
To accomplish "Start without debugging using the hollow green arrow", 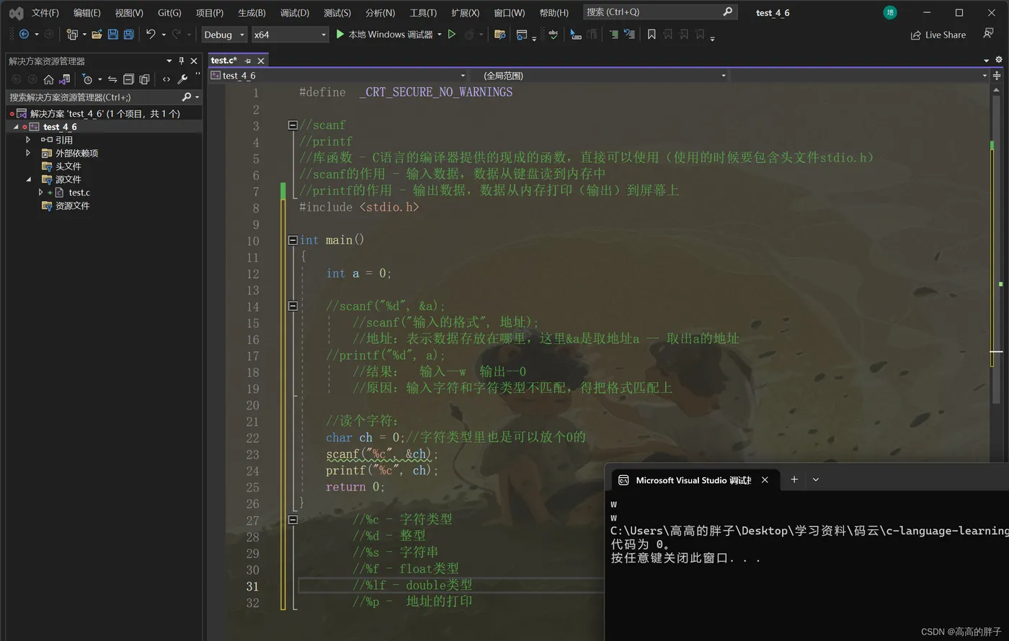I will point(452,34).
